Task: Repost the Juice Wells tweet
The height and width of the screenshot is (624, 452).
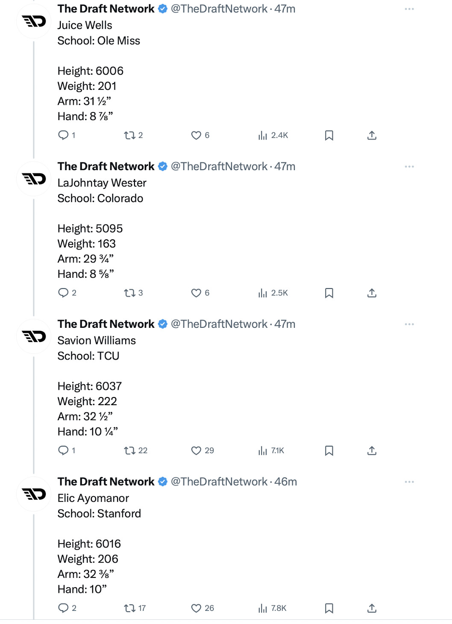Action: [129, 135]
